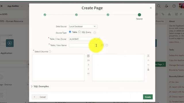Click the first completed wizard step
The height and width of the screenshot is (103, 184).
(45, 15)
